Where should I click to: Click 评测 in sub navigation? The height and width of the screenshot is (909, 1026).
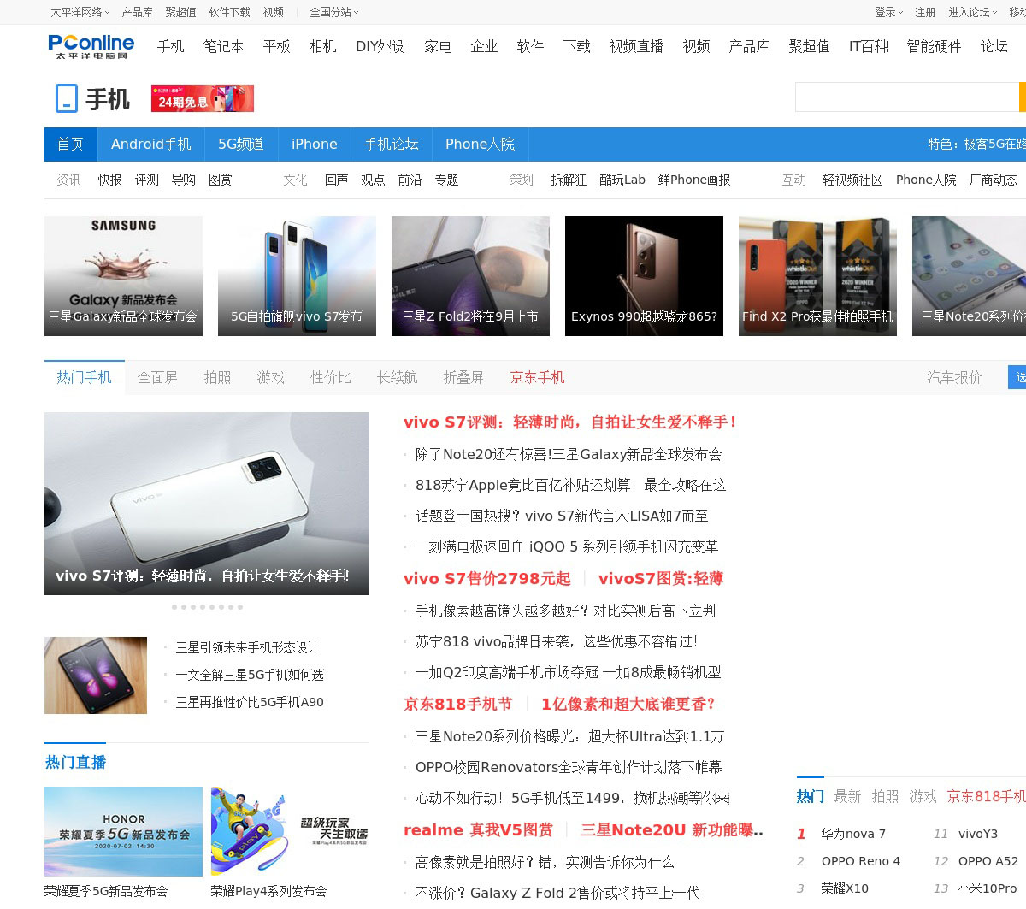[146, 180]
